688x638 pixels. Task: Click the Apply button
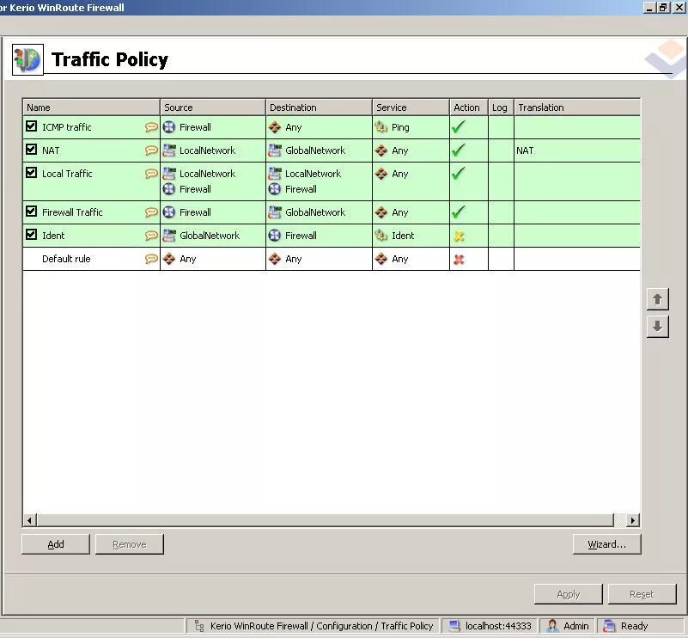569,594
